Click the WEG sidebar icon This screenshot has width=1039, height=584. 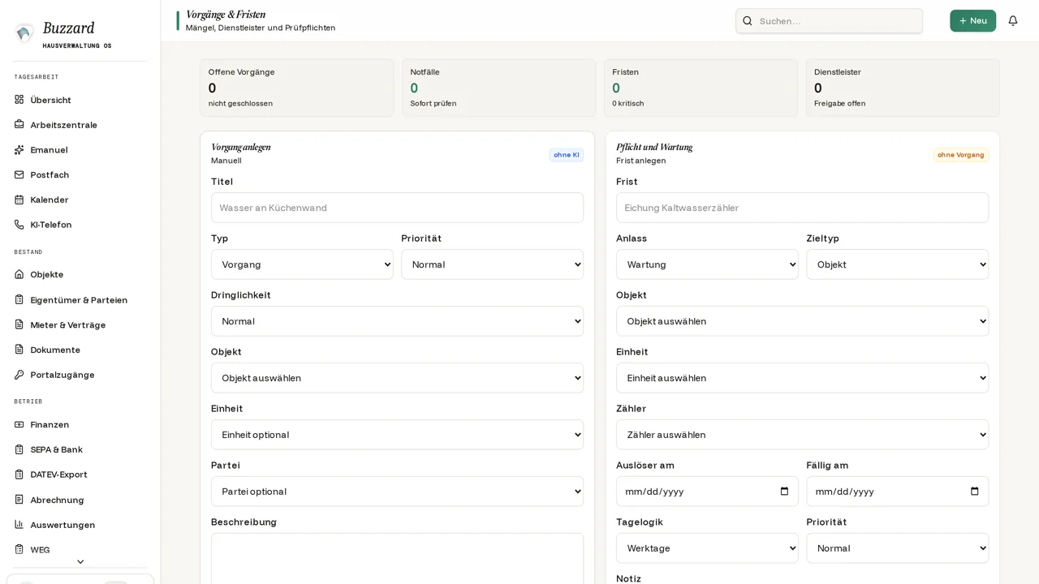point(19,549)
